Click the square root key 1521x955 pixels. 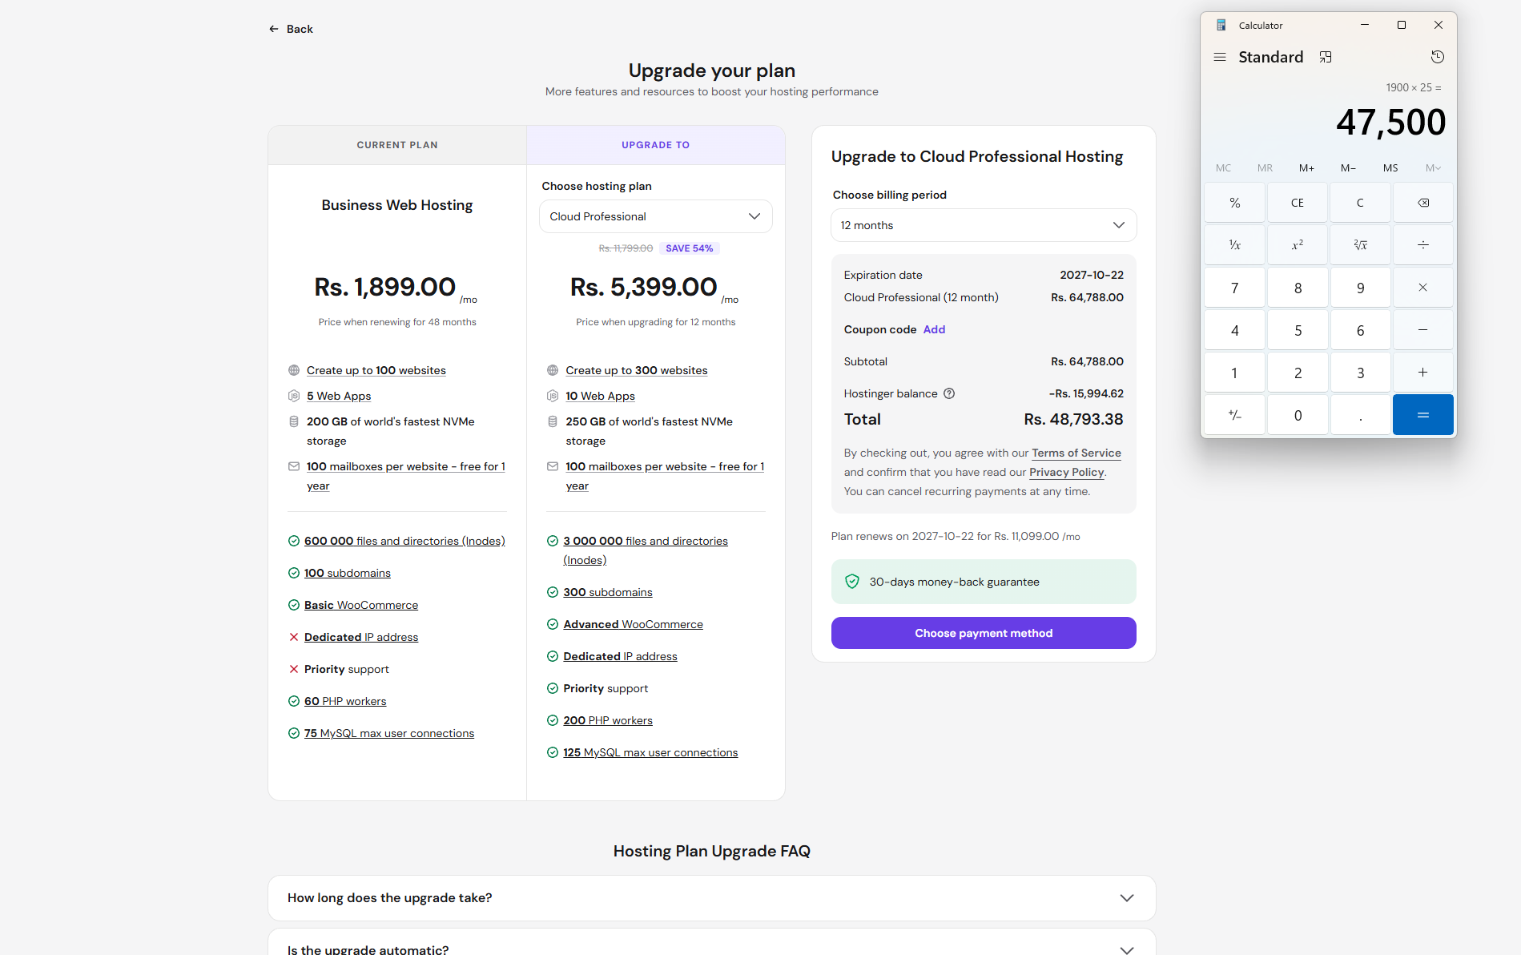1360,245
